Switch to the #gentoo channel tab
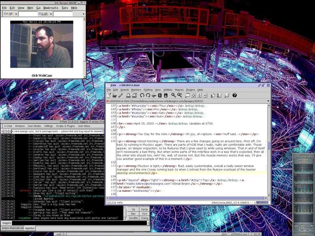The height and width of the screenshot is (236, 315). tap(30, 228)
